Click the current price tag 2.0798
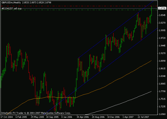 tap(162, 8)
